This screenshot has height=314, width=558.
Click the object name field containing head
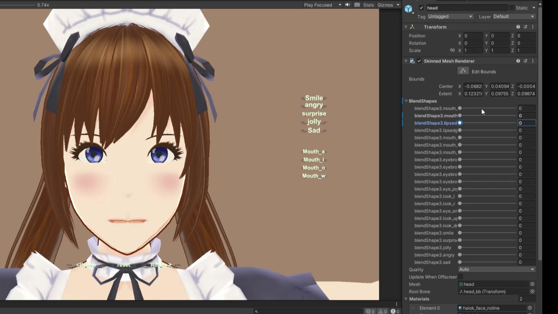[x=467, y=8]
